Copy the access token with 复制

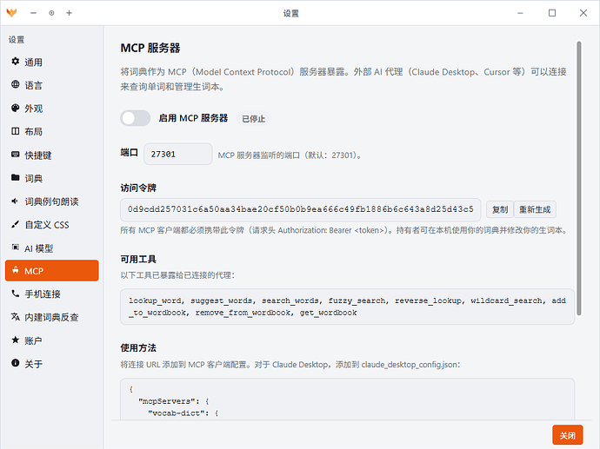click(x=500, y=209)
